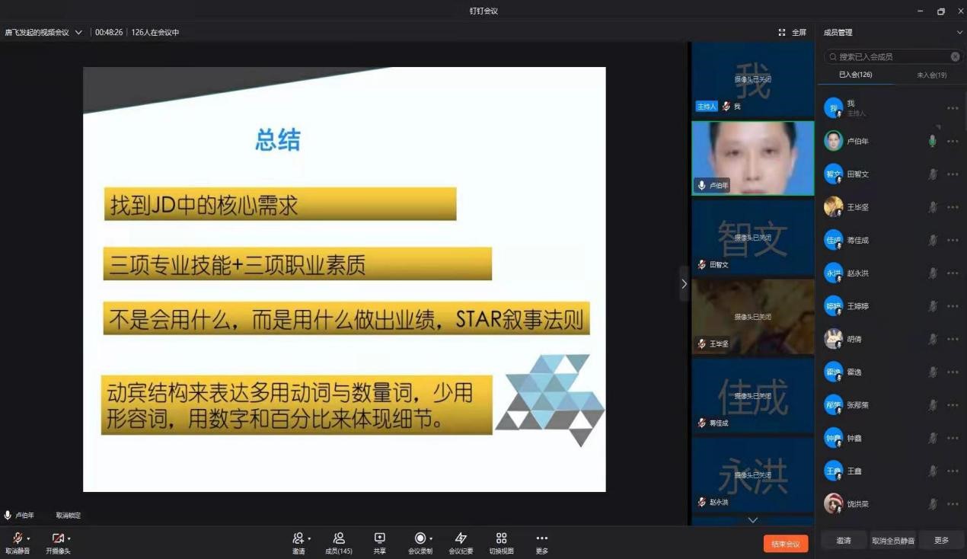
Task: Click the 切换视图 switch view icon
Action: coord(501,538)
